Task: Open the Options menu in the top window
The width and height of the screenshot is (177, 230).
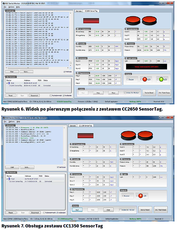Action: pyautogui.click(x=11, y=7)
